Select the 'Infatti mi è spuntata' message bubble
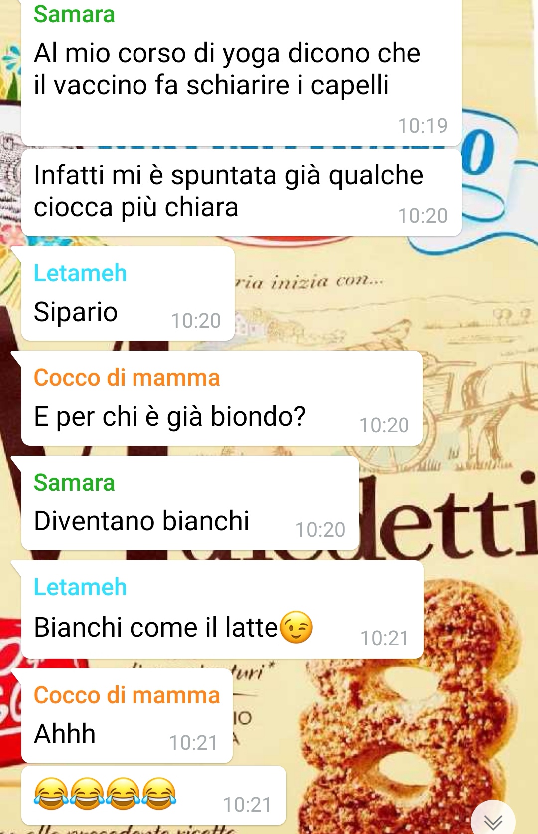 (x=242, y=192)
